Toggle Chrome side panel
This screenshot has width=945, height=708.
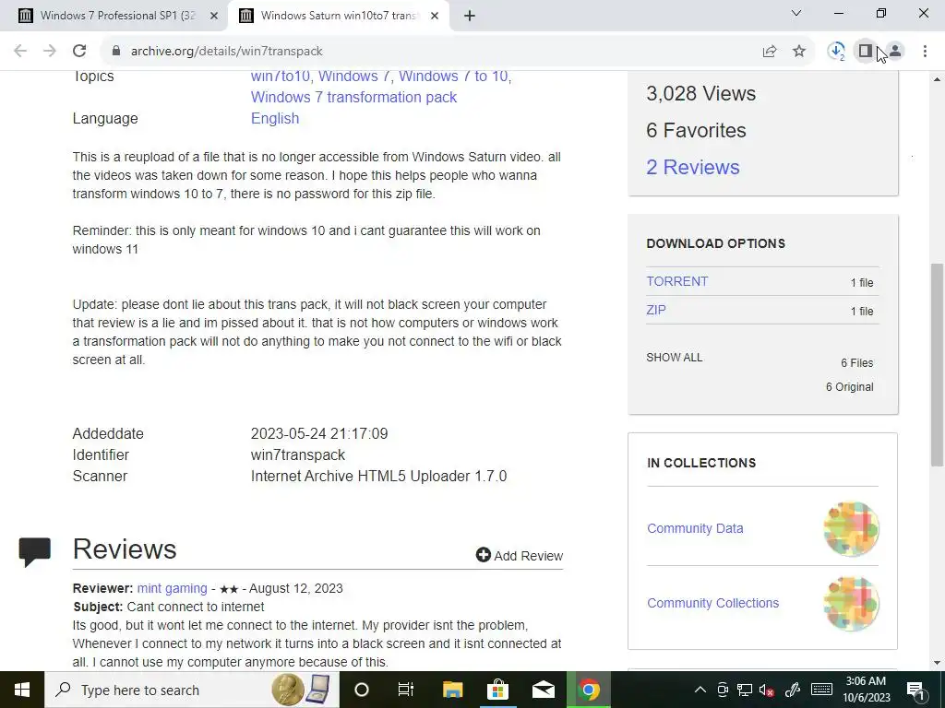[866, 52]
